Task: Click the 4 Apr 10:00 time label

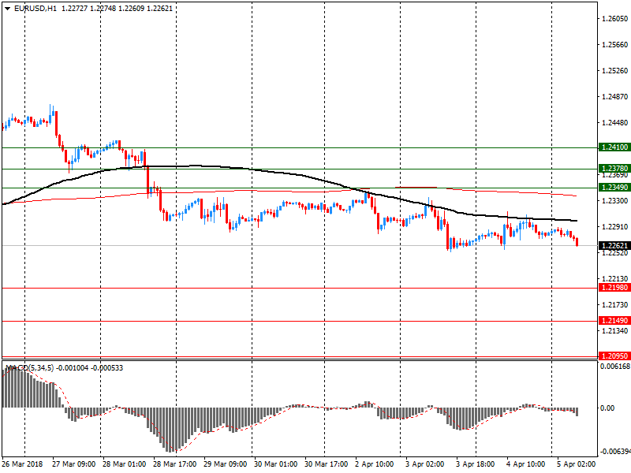Action: coord(525,464)
